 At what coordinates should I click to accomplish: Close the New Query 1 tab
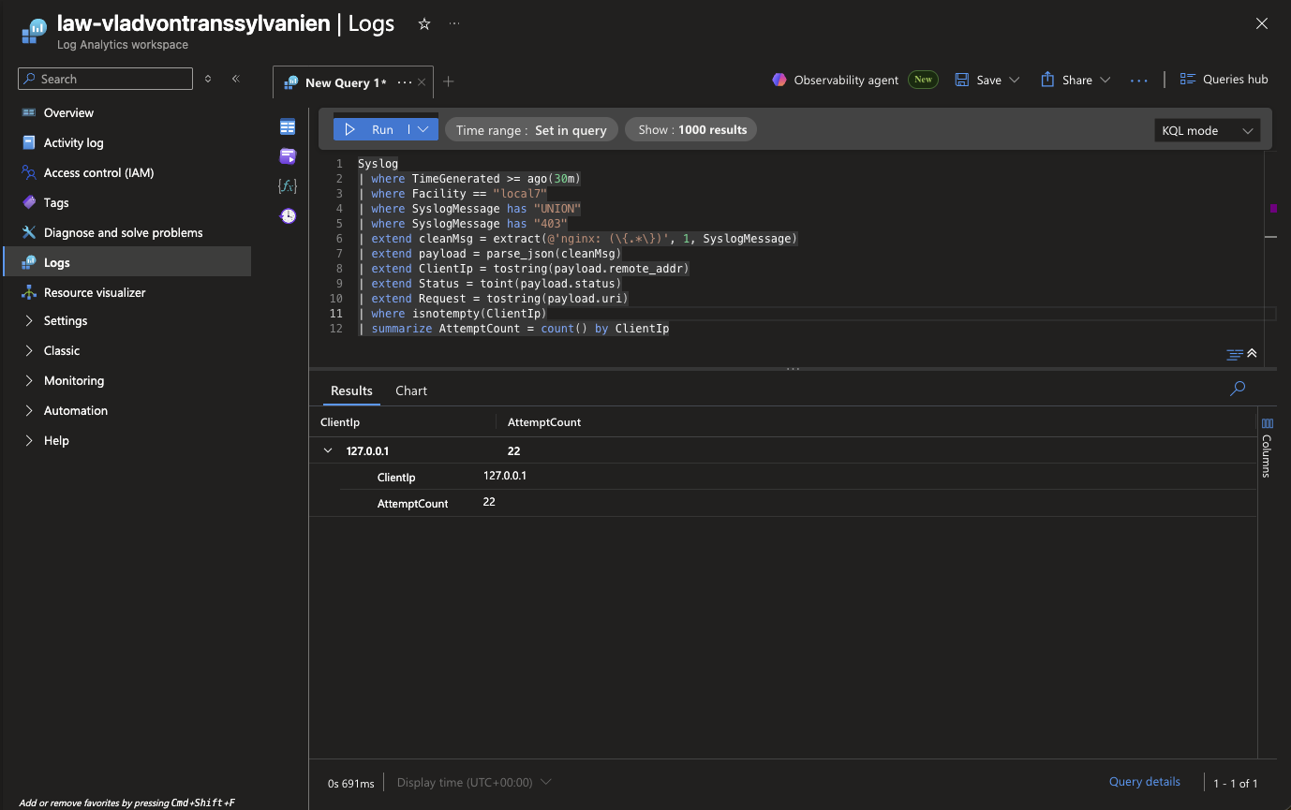pyautogui.click(x=422, y=82)
